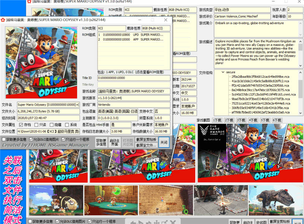304x224 pixels.
Task: Click the 游戏版本 field showing v1.3.0 (v262144)
Action: click(134, 98)
